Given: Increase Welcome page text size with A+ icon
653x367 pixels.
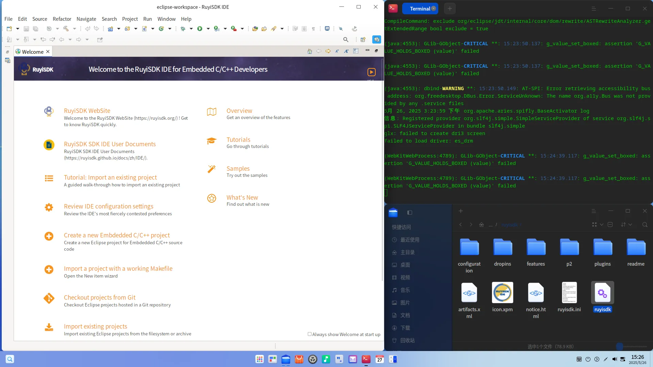Looking at the screenshot, I should point(346,51).
